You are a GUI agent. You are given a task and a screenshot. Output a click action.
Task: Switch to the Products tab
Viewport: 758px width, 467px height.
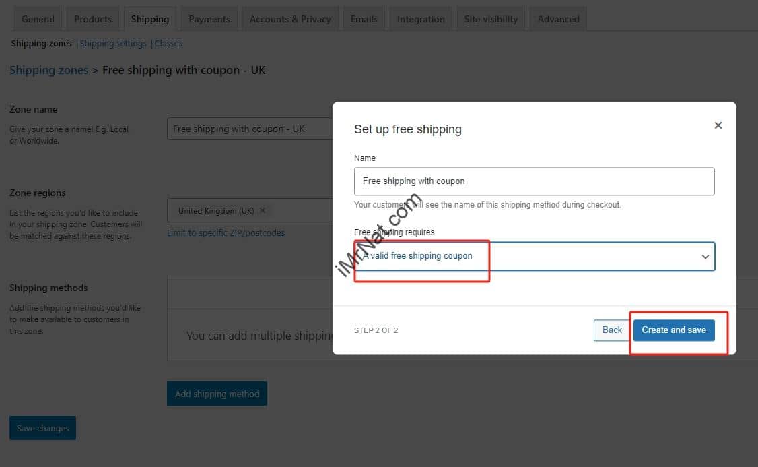point(93,19)
